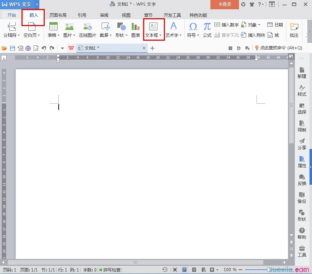The width and height of the screenshot is (312, 274).
Task: Open the 分享 (Share) sidebar panel
Action: pyautogui.click(x=302, y=144)
